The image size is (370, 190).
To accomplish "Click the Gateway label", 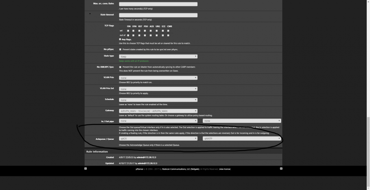I will (110, 110).
